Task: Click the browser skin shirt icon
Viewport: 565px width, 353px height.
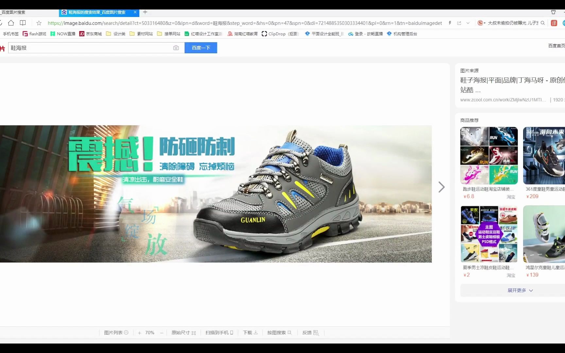Action: click(553, 12)
